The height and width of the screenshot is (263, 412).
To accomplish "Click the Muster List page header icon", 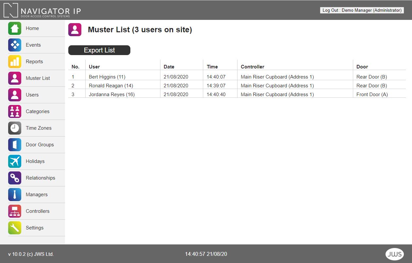I will point(75,30).
